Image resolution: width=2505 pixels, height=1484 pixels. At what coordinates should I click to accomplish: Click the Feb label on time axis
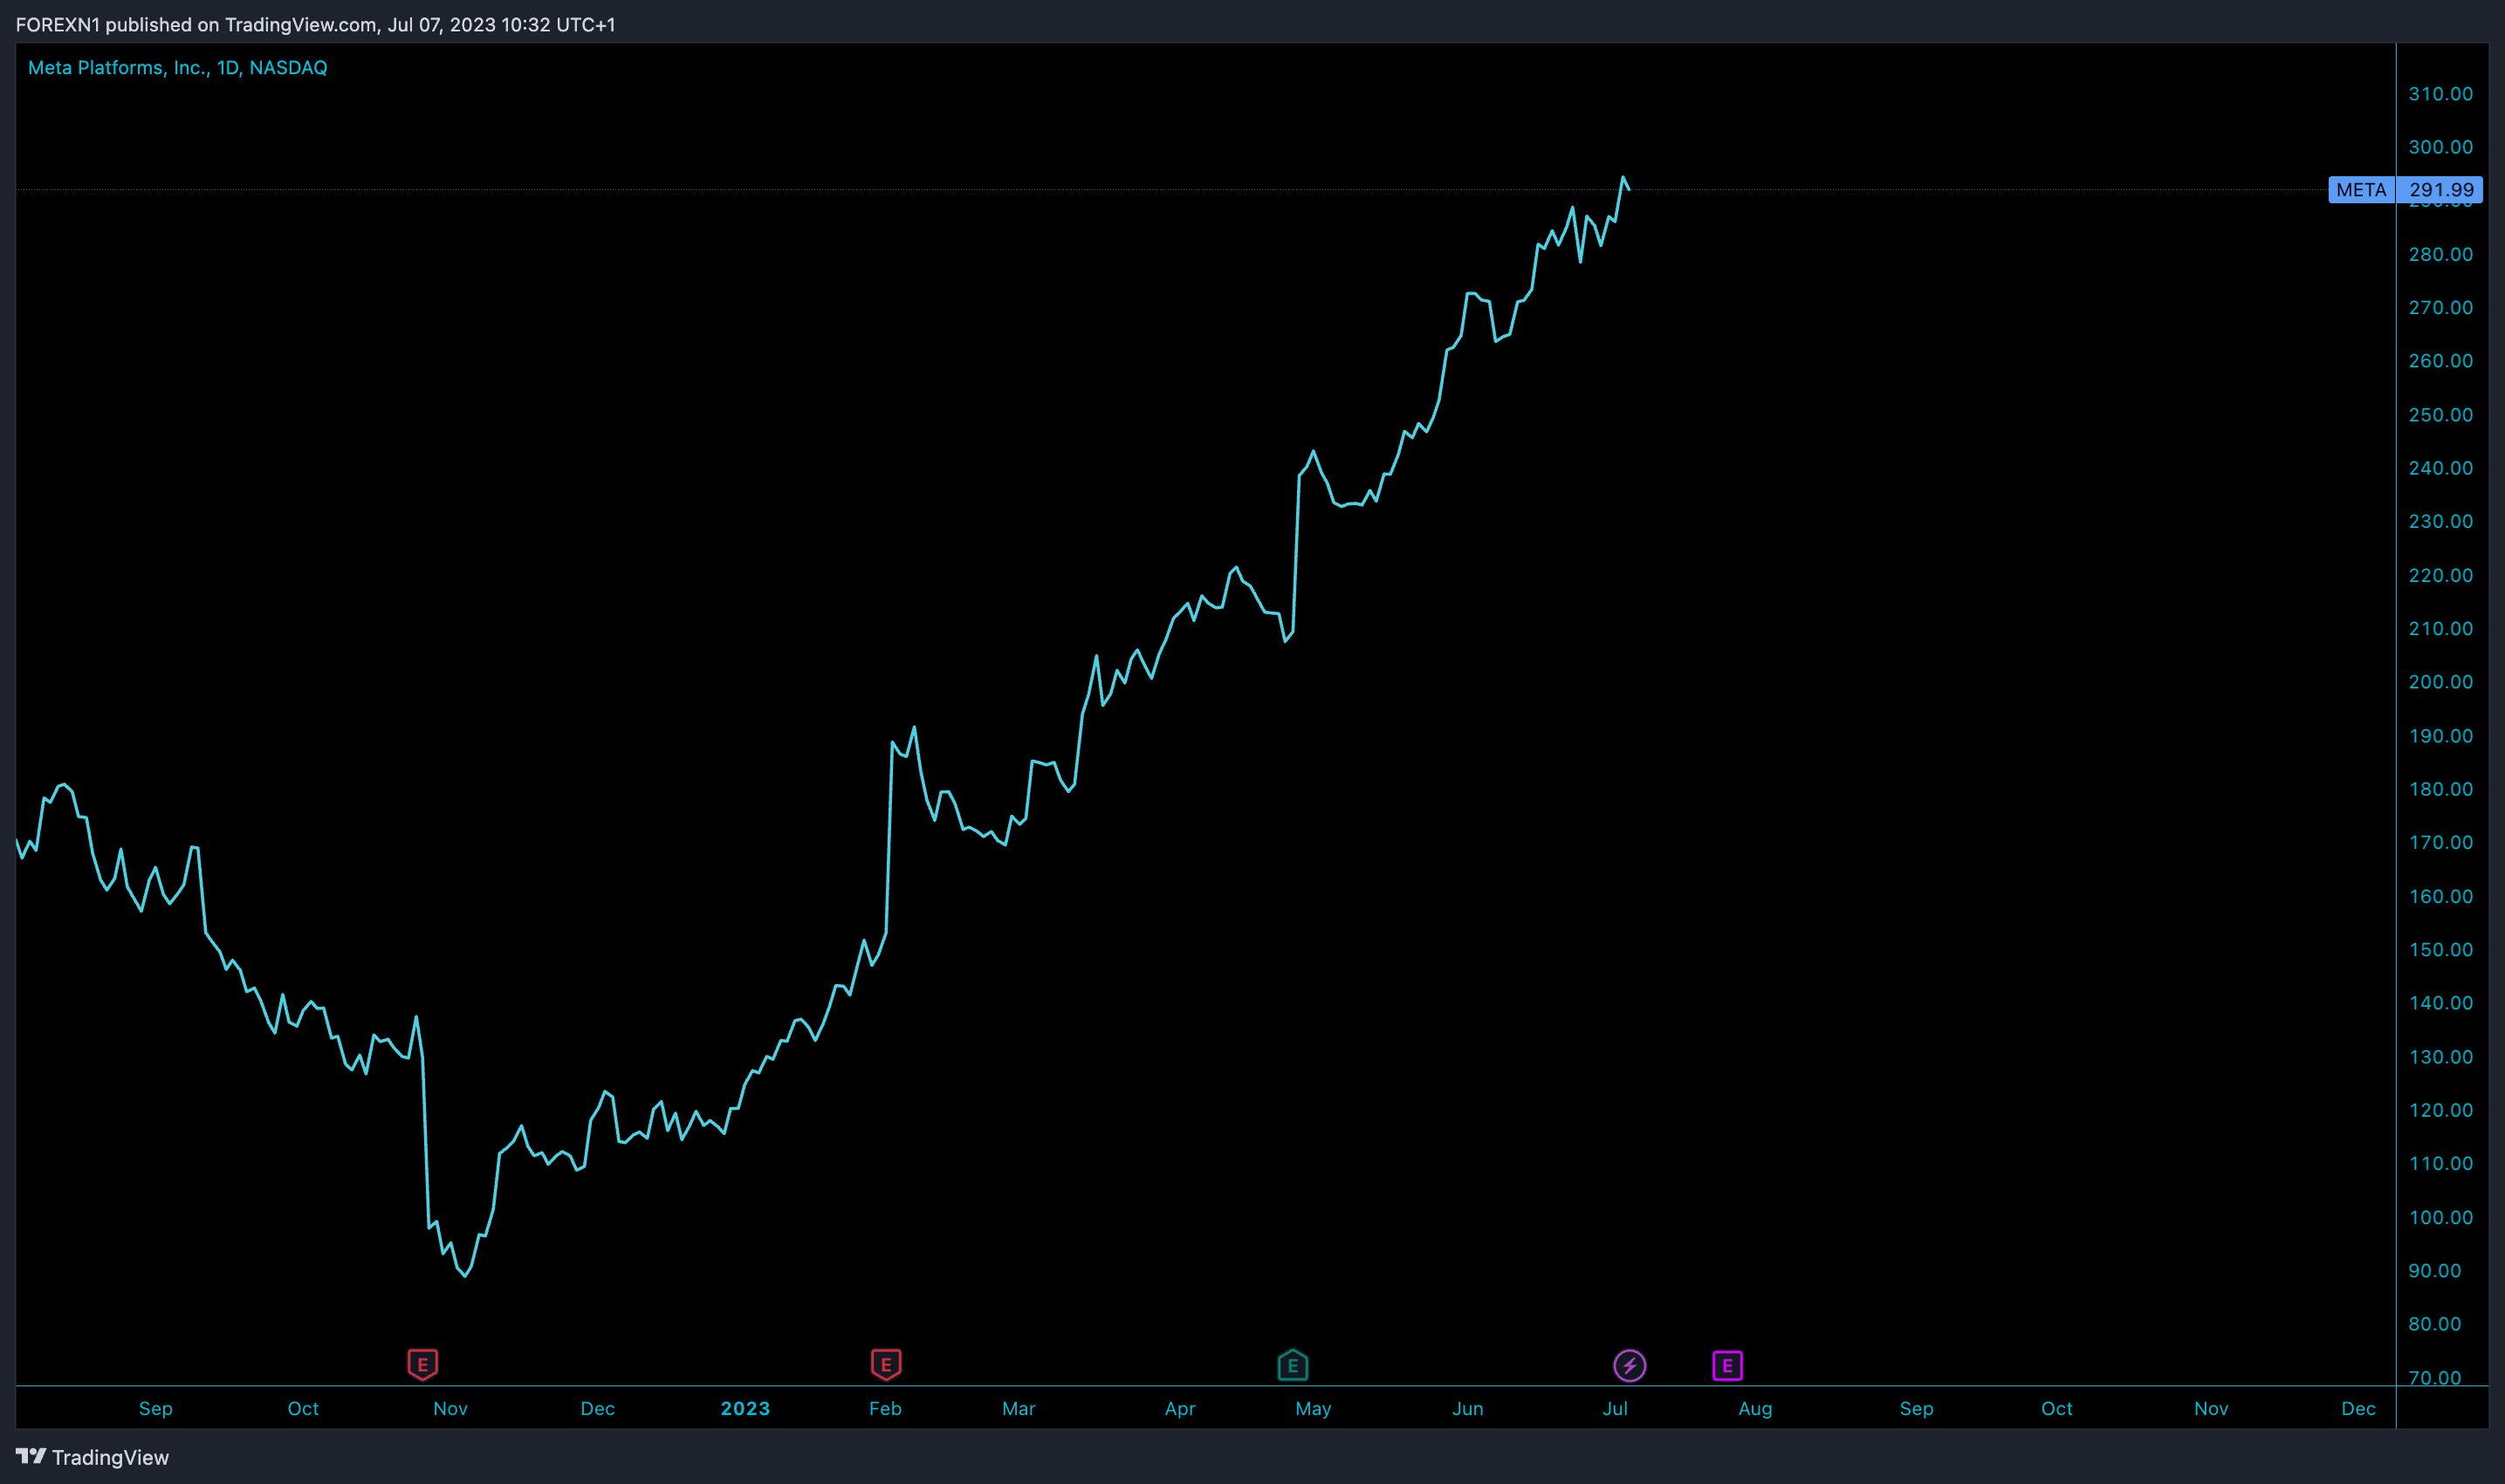pyautogui.click(x=885, y=1408)
